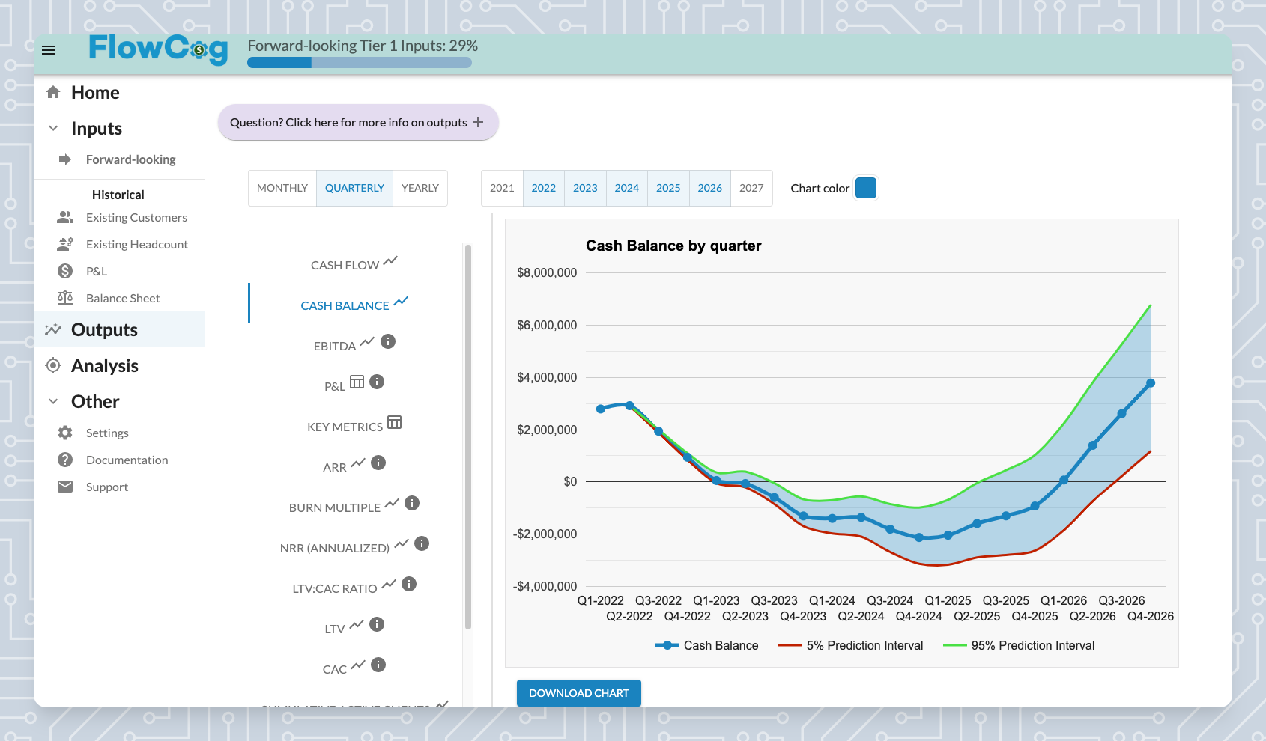Open the hamburger menu icon
Screen dimensions: 1266x741
click(x=49, y=50)
